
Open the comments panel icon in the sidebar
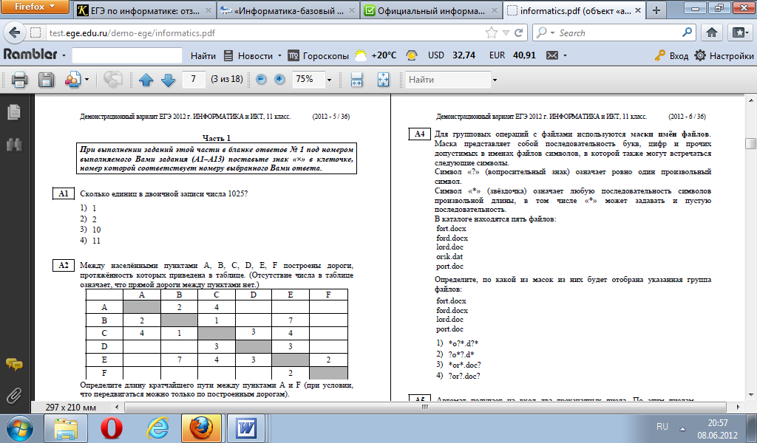pos(14,365)
